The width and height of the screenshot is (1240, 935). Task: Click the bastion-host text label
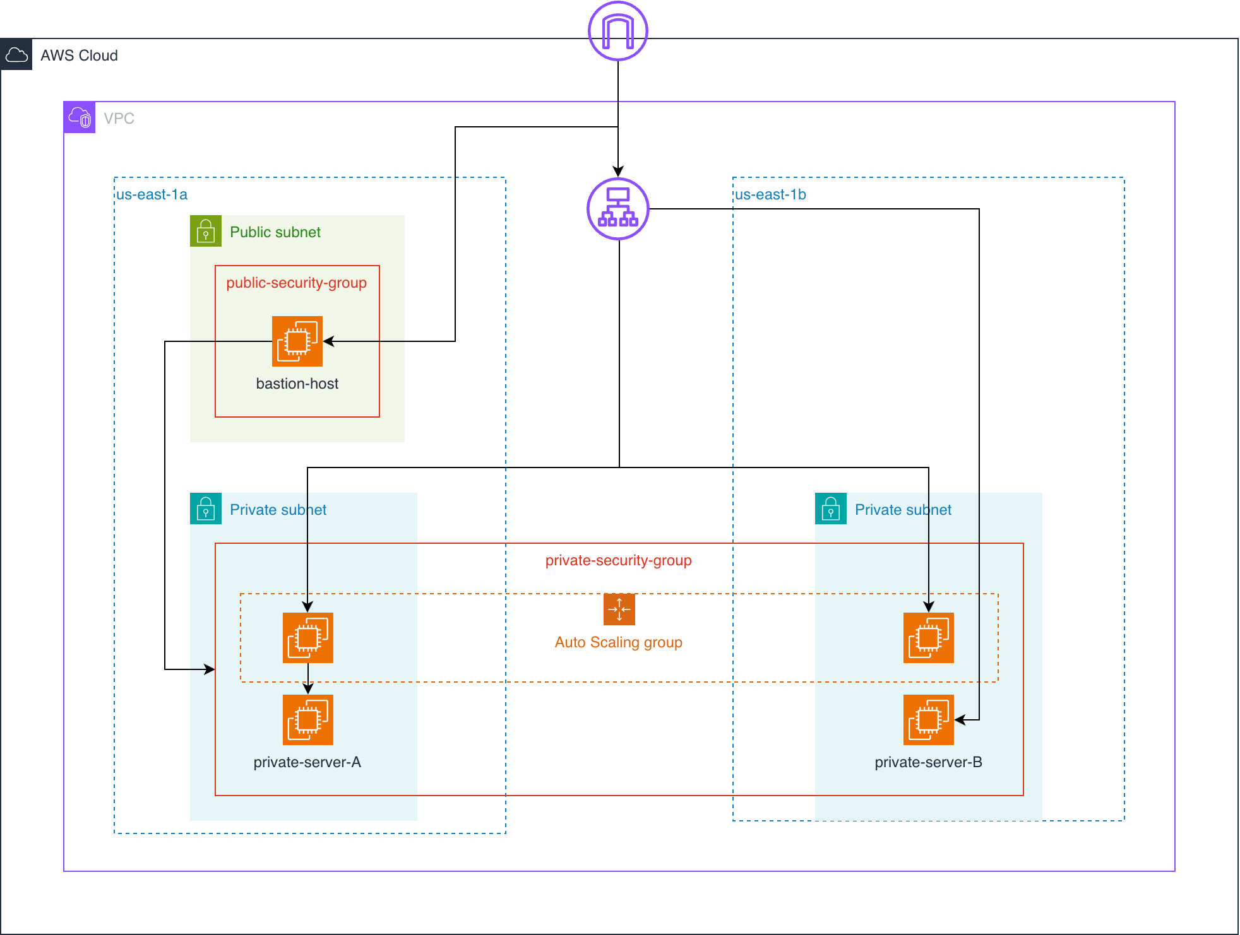point(297,384)
